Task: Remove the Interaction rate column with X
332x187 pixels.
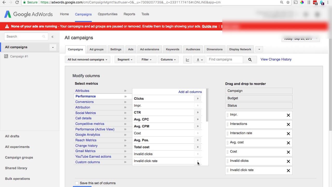Action: pyautogui.click(x=288, y=134)
